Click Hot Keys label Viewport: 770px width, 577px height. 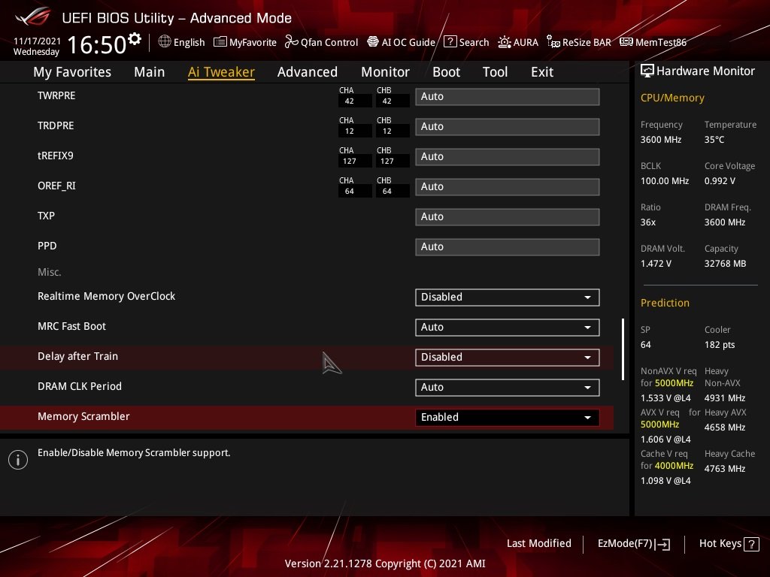(720, 544)
